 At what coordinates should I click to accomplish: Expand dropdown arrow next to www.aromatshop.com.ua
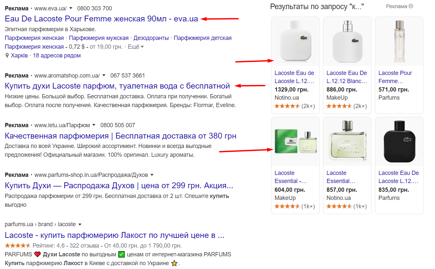click(104, 76)
